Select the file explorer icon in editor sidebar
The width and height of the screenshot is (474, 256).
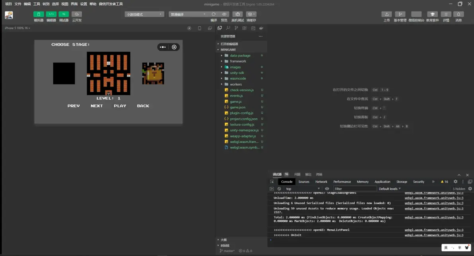click(x=220, y=28)
